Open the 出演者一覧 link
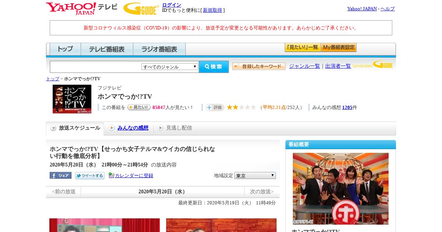Screen dimensions: 442x232 pos(338,66)
